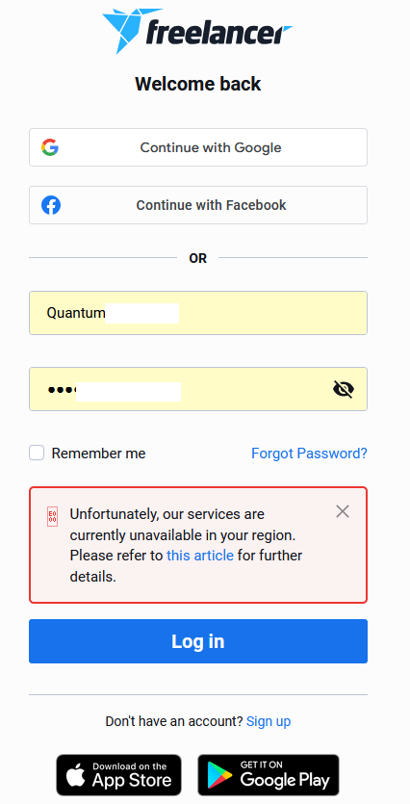Click the blue Log in button
410x804 pixels.
tap(198, 641)
